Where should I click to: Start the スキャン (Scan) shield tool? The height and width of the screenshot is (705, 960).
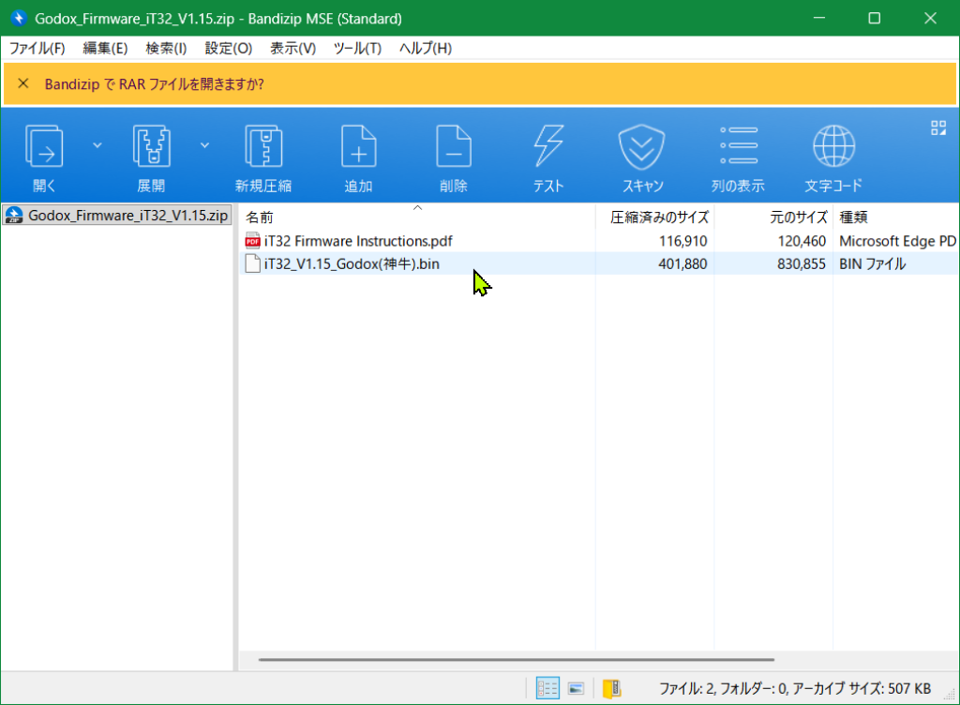point(642,147)
